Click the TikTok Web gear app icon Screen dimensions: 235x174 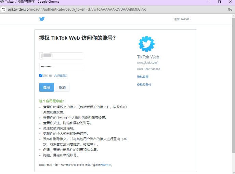tap(146, 44)
